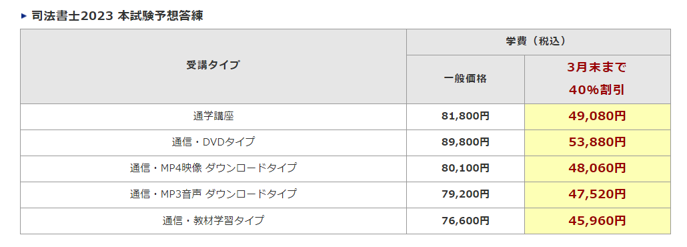Click the 81,800円 general price

click(x=466, y=117)
